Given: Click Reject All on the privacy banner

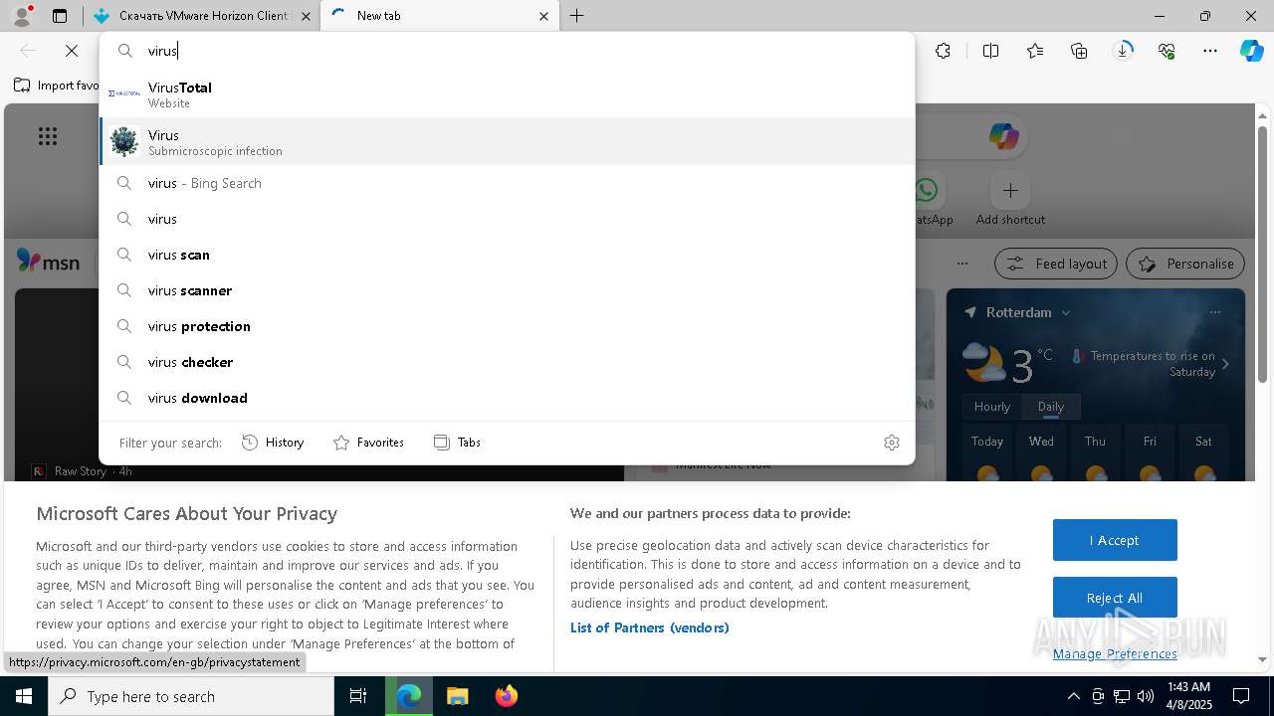Looking at the screenshot, I should 1115,598.
